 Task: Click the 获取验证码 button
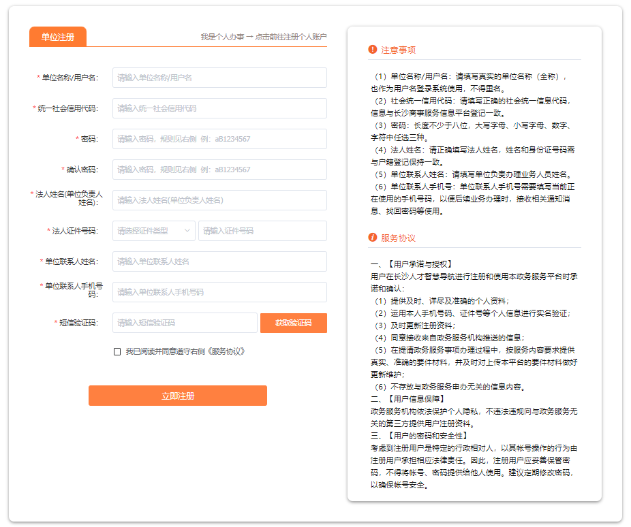pos(294,323)
